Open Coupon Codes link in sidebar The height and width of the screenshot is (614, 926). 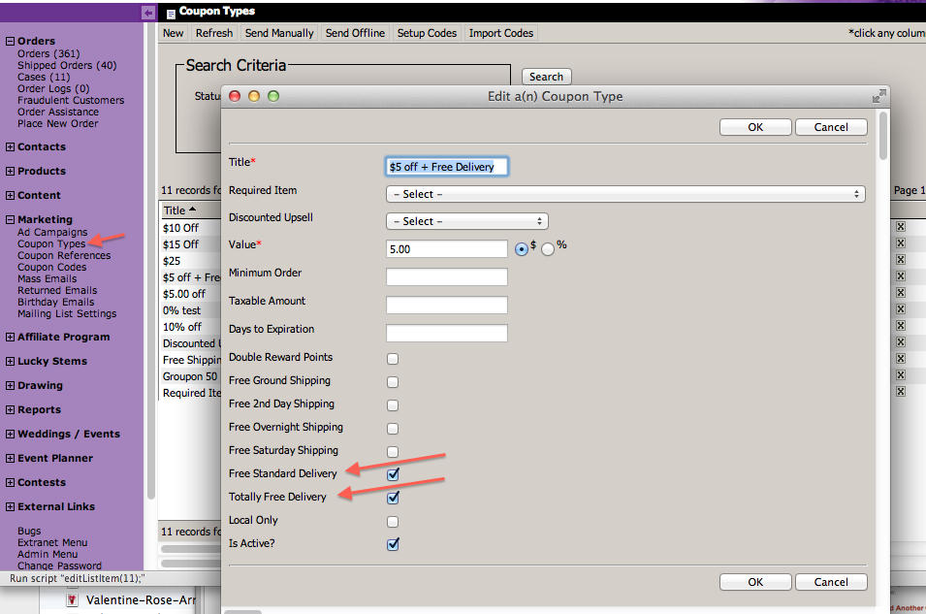pos(51,268)
